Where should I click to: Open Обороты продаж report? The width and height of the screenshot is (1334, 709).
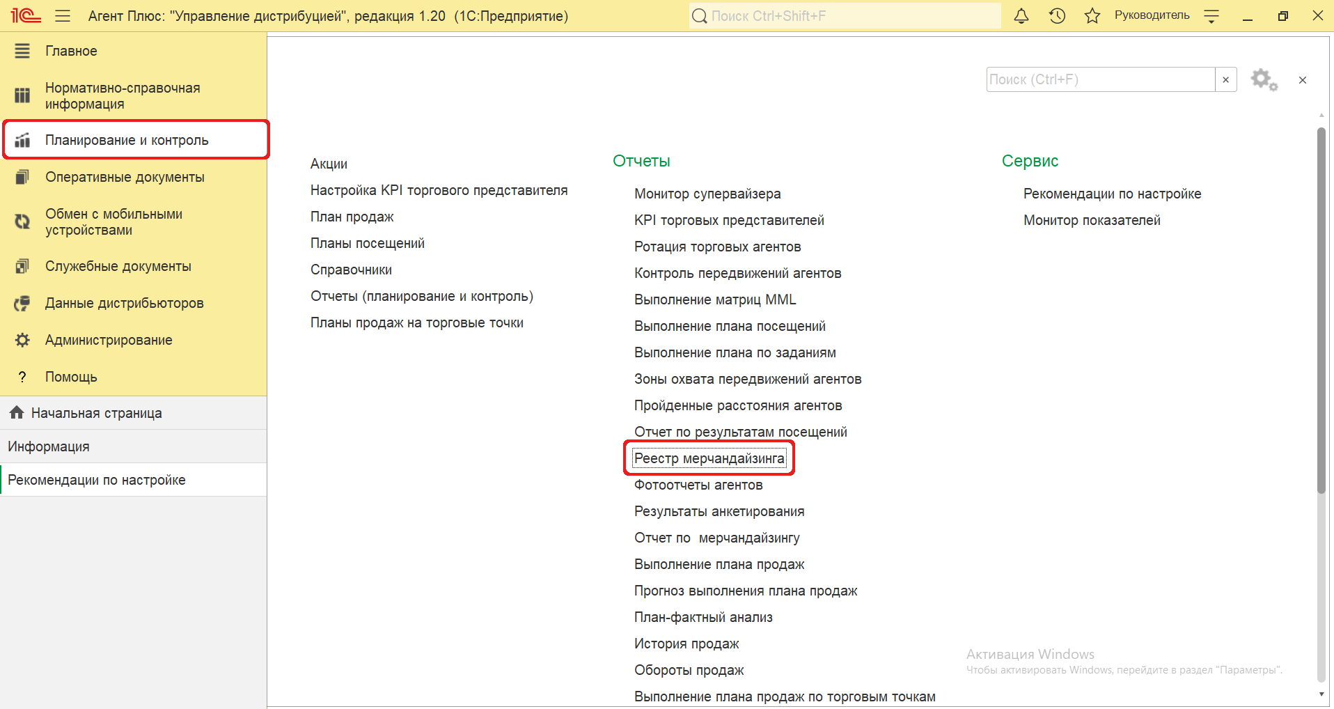click(x=689, y=670)
